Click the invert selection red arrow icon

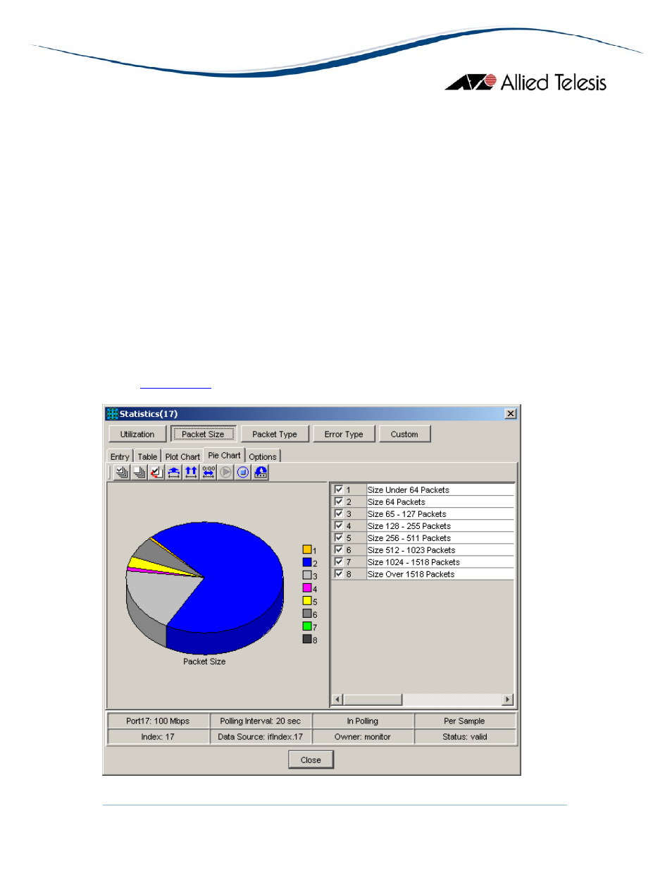(x=156, y=473)
